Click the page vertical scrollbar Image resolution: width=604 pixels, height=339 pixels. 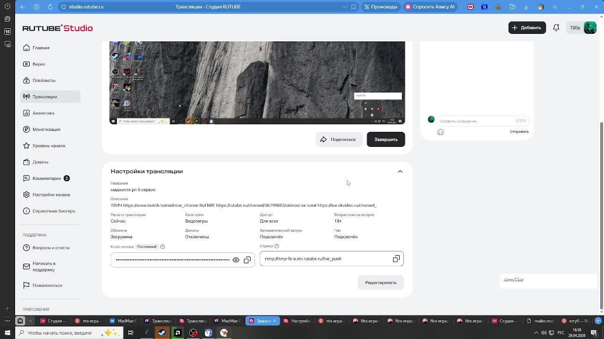(x=601, y=216)
